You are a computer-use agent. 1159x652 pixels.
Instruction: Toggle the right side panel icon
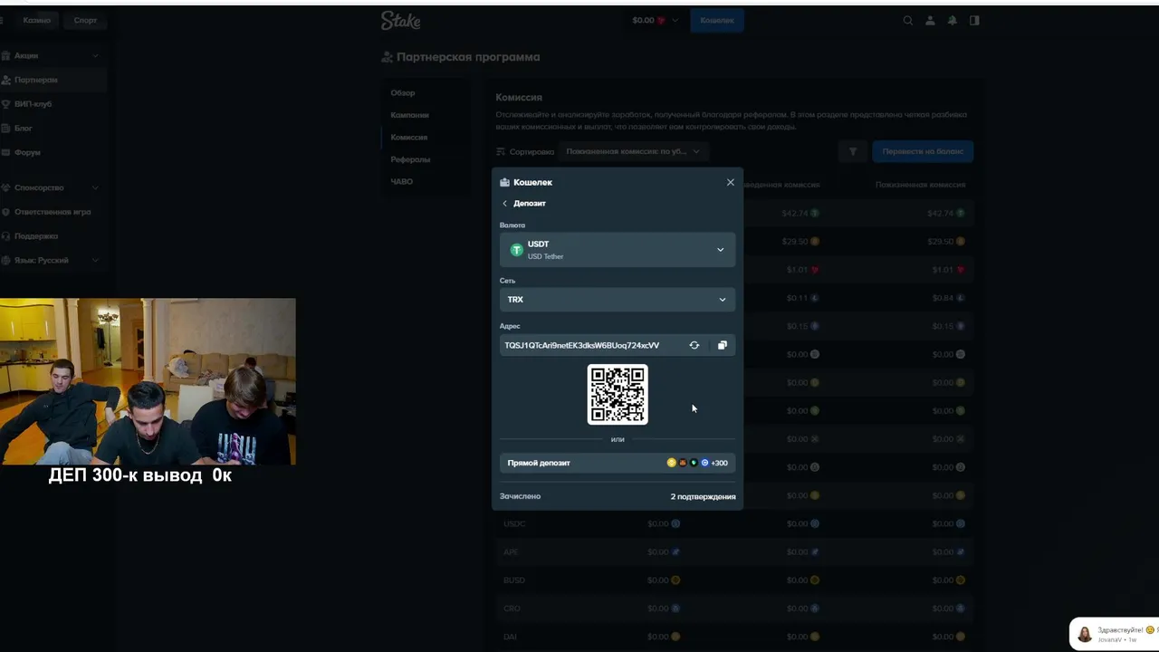click(974, 20)
